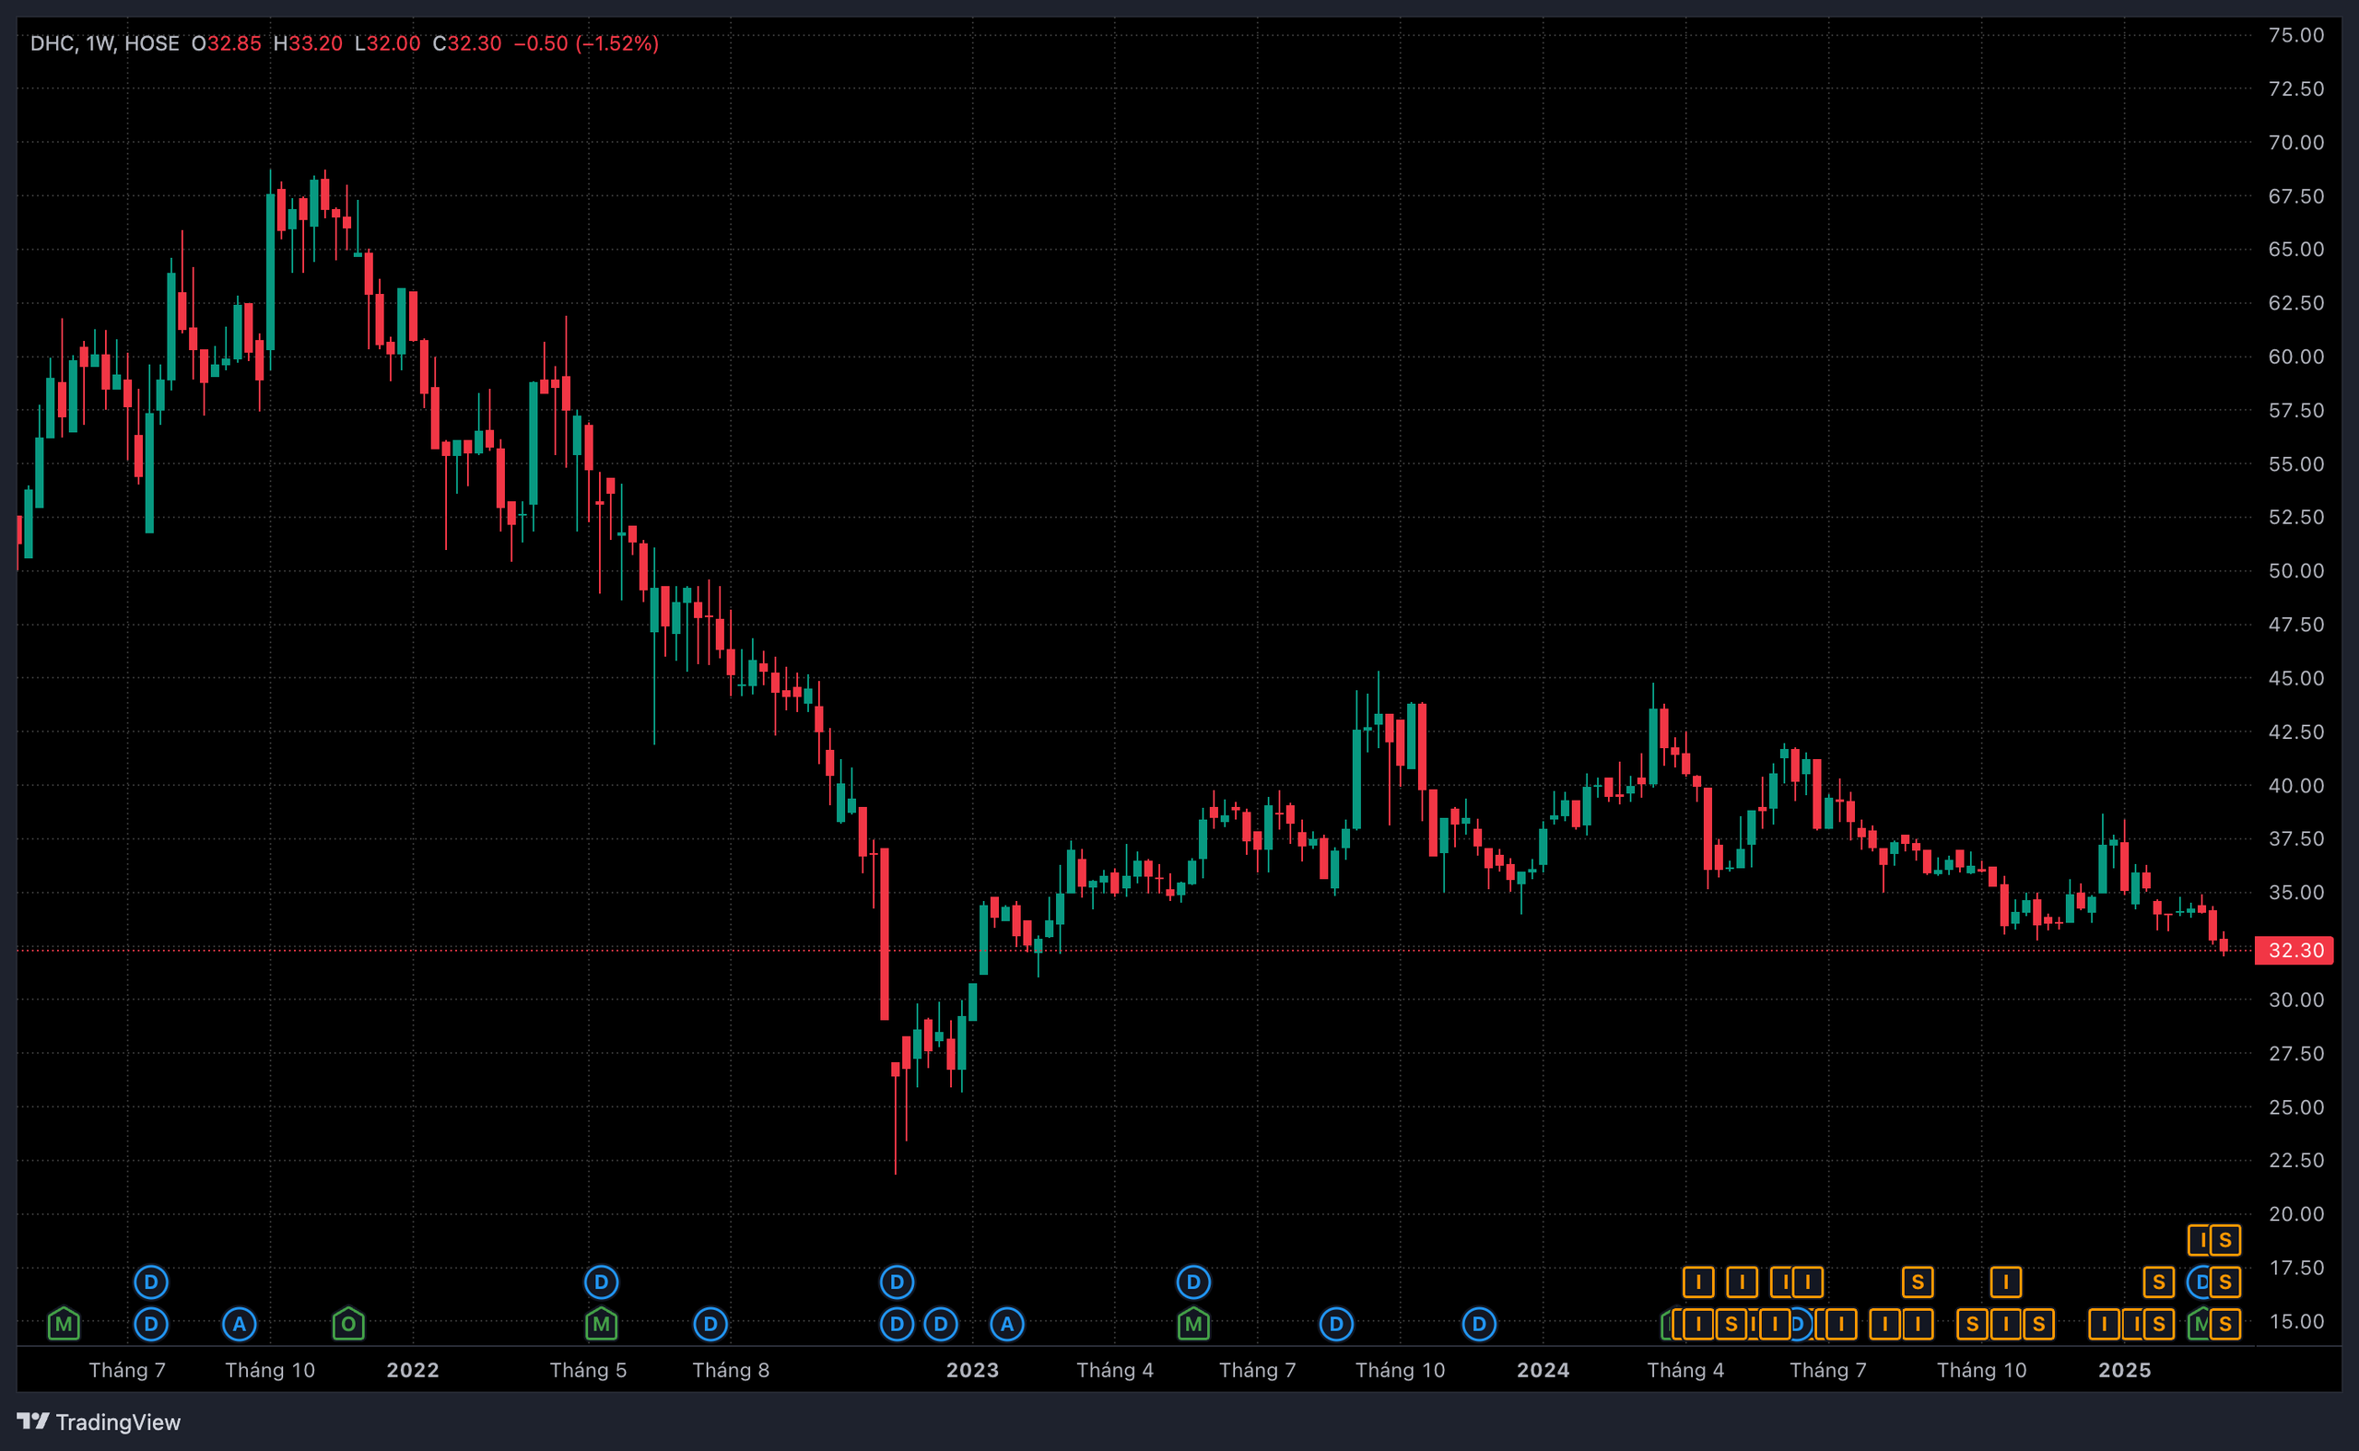Click the topmost S marker in the 2025 stack
The image size is (2359, 1451).
click(2224, 1240)
